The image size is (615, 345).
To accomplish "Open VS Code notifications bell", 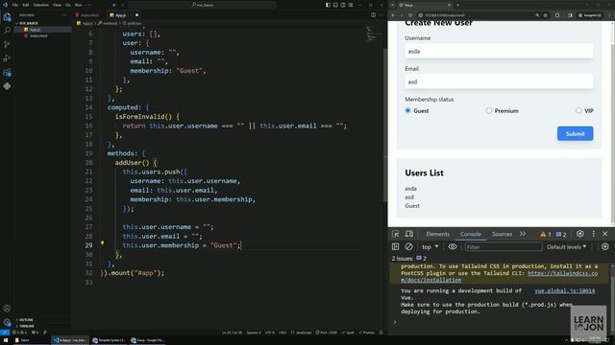I will (381, 333).
